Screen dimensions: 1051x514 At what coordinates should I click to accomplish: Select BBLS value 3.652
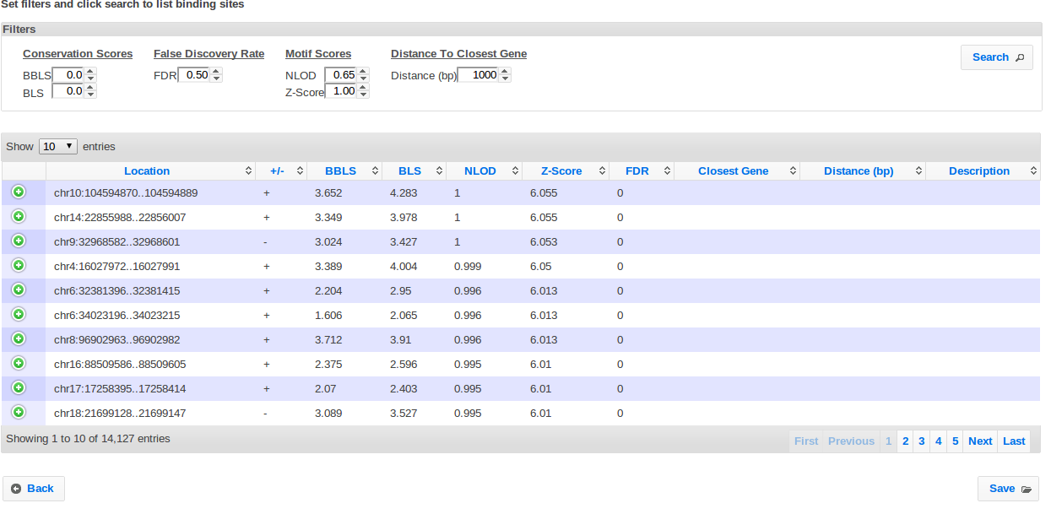pyautogui.click(x=328, y=193)
